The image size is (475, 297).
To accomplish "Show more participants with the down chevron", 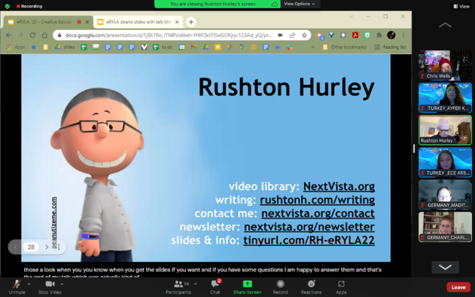I will click(445, 267).
